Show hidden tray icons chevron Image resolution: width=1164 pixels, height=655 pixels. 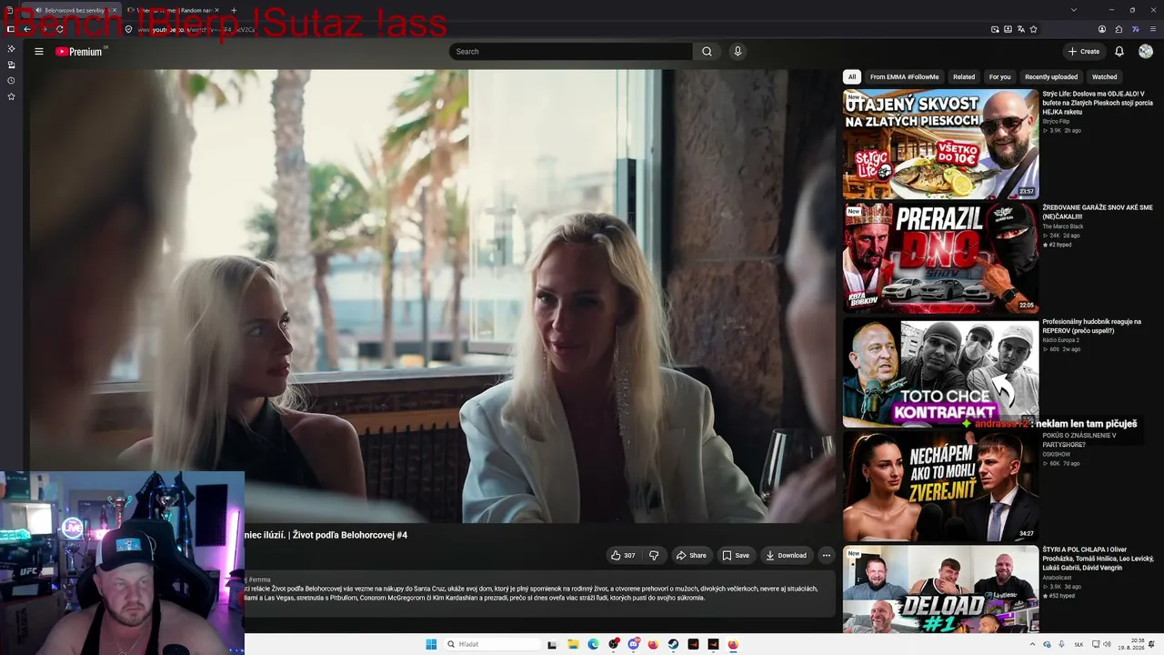tap(1031, 644)
